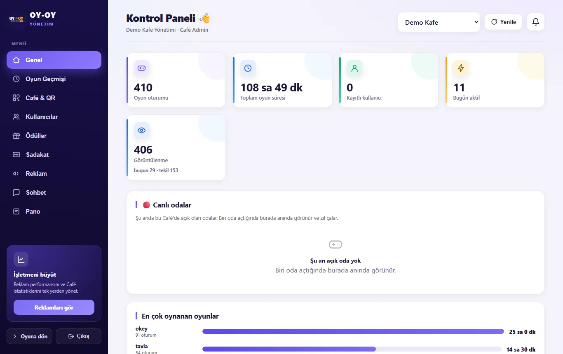Screen dimensions: 563x354
Task: Click the okey playtime progress bar
Action: (353, 331)
